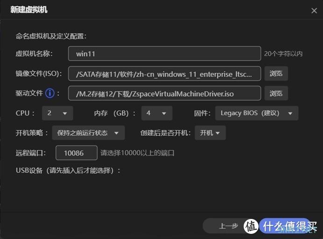Click the 命名虚拟机及定义配置 heading
The image size is (323, 239).
coord(51,36)
